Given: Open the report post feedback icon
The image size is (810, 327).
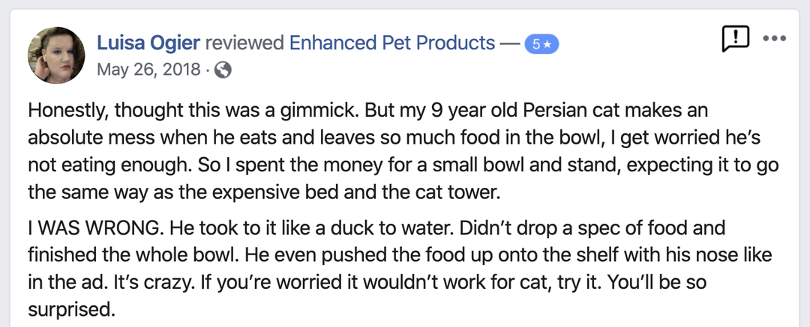Looking at the screenshot, I should tap(735, 39).
